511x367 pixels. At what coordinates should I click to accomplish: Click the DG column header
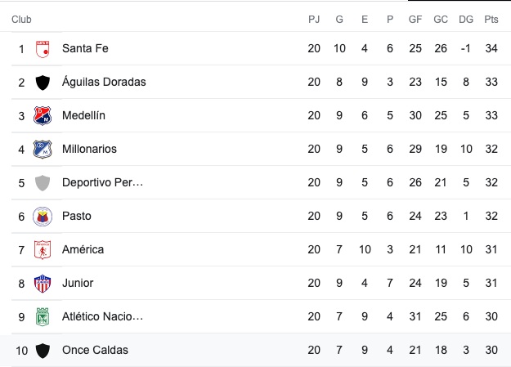point(466,19)
